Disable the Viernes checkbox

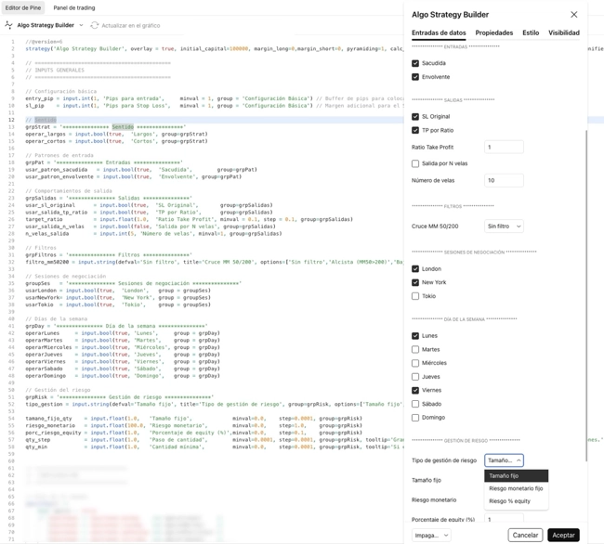point(415,390)
